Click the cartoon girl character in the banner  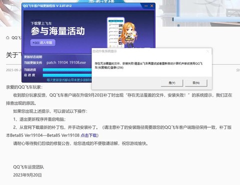point(128,34)
